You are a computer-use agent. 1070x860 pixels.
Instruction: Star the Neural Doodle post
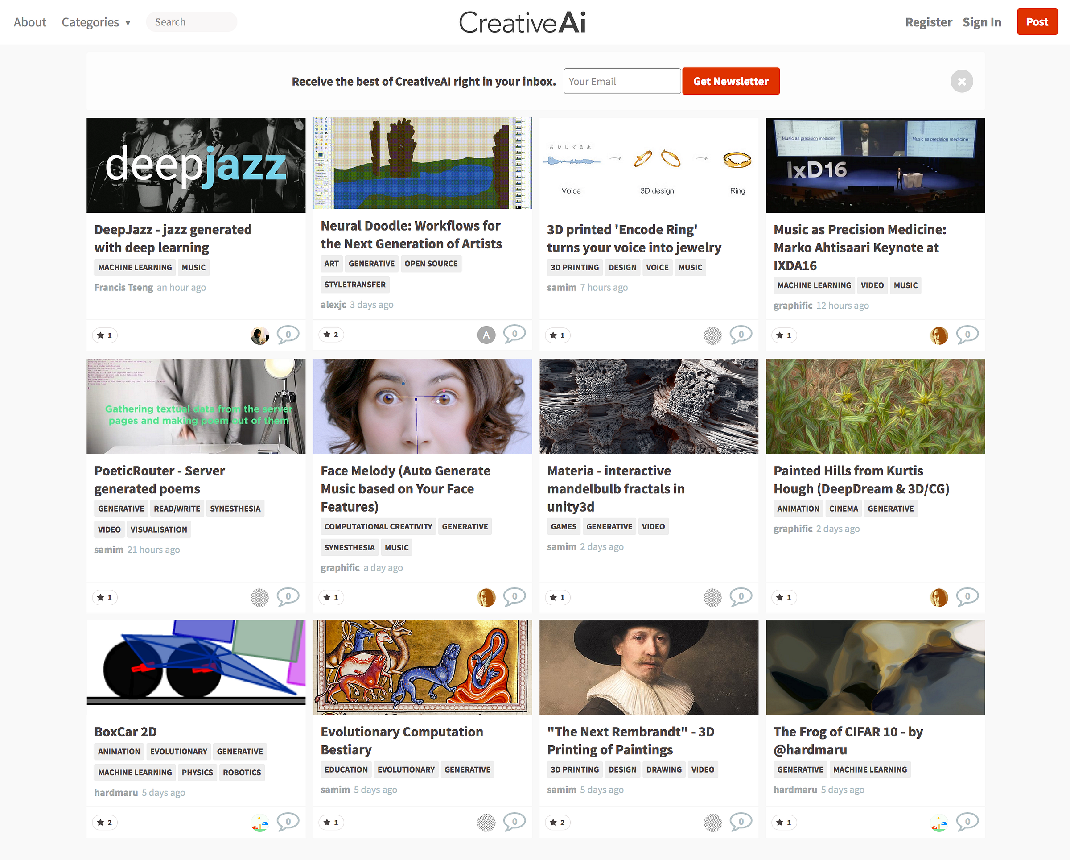331,335
